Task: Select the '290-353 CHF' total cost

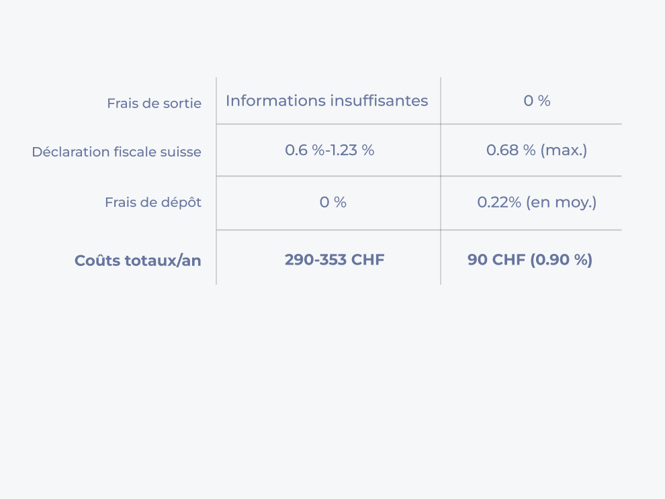Action: pos(335,260)
